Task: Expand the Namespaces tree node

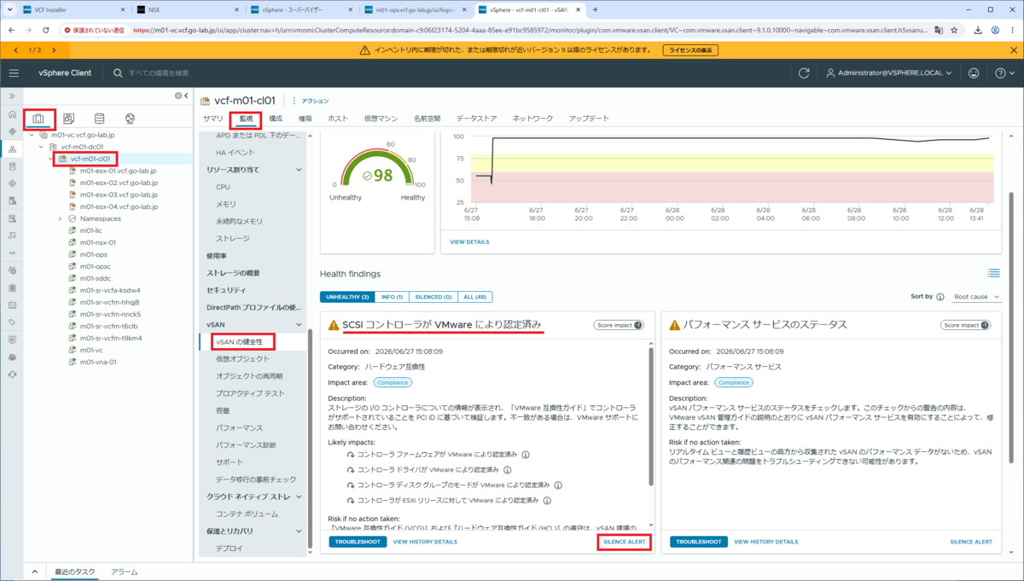Action: (60, 218)
